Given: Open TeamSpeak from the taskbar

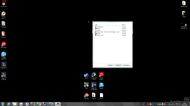Looking at the screenshot, I should click(52, 104).
